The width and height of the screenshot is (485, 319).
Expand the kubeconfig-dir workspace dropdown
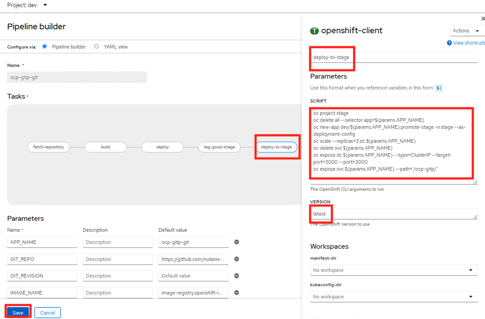point(393,297)
